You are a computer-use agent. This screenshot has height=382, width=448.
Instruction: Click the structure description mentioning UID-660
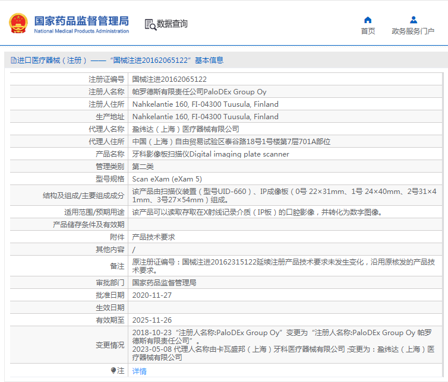(x=285, y=195)
